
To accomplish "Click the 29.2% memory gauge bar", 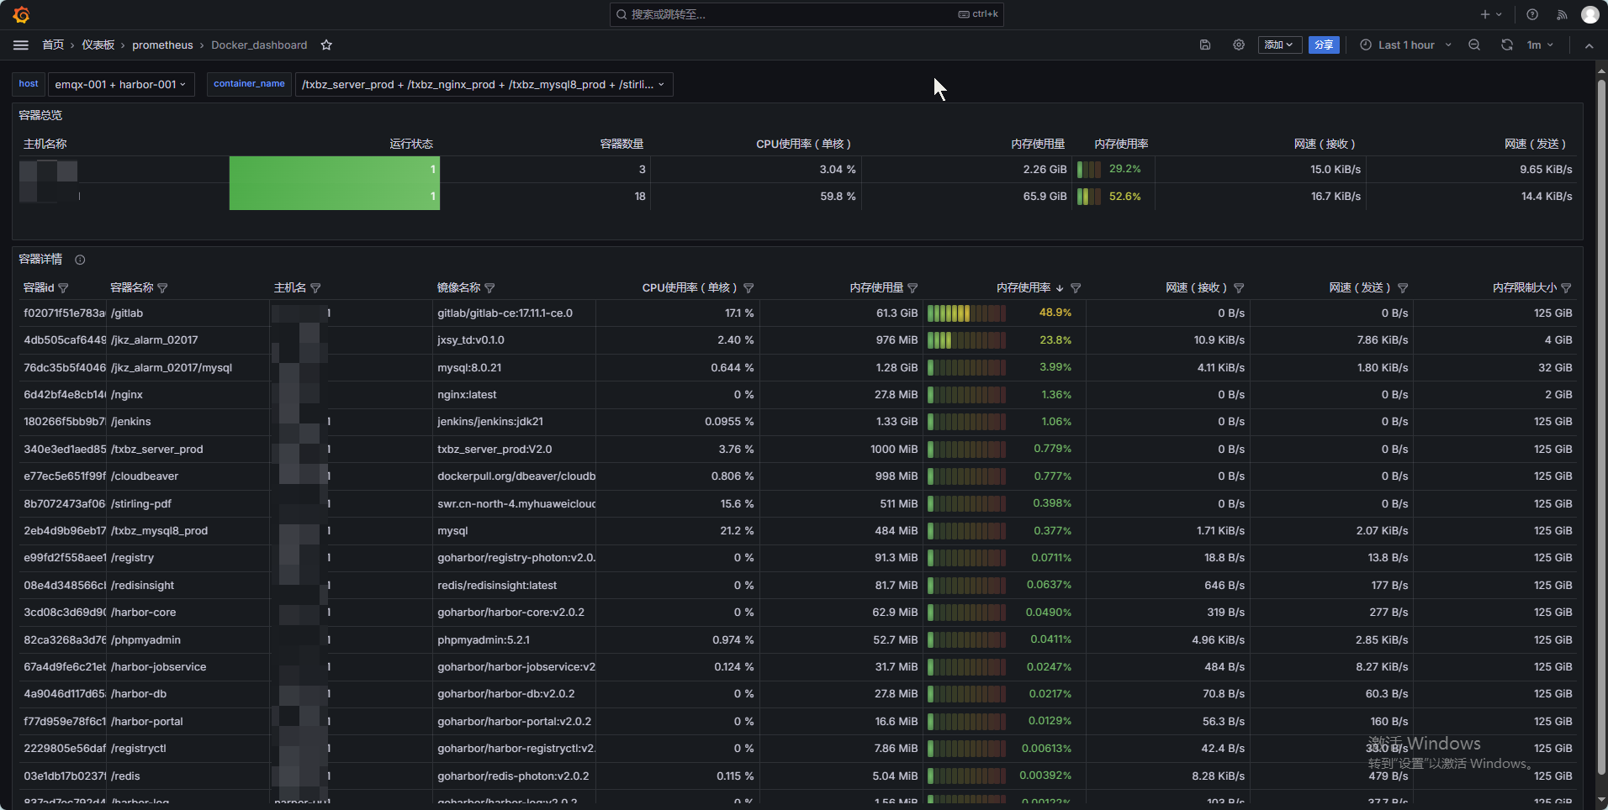I will click(1089, 170).
